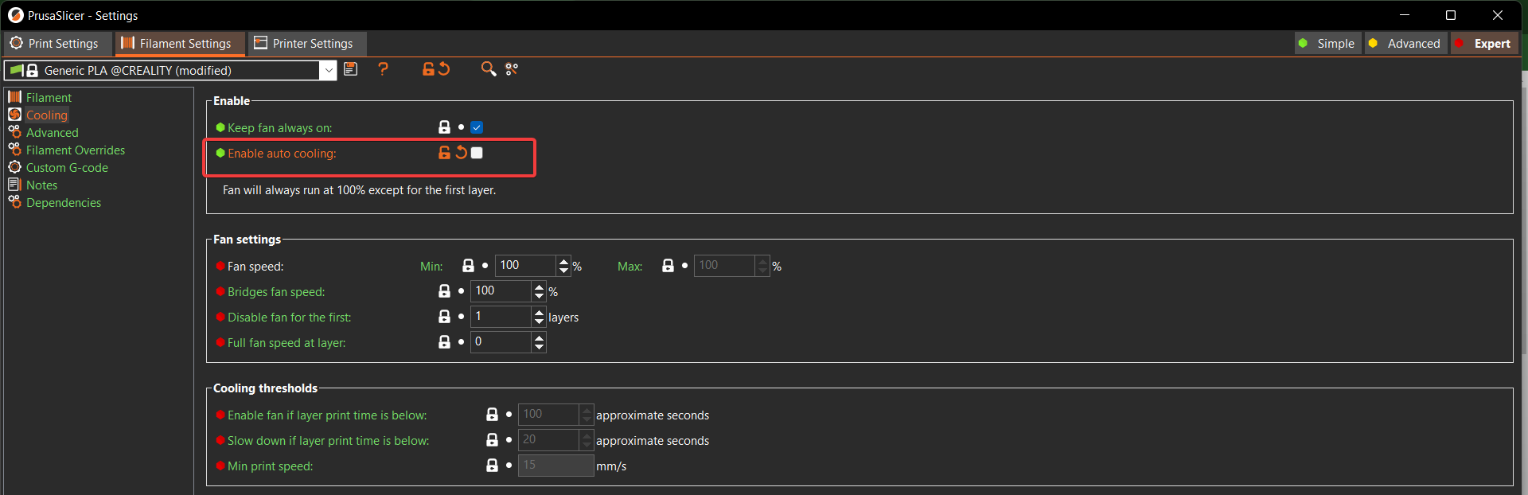Click lock icon for Fan speed Min

click(x=468, y=266)
